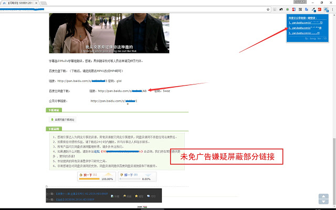Click the orange 100.00% vote bar
Screen dimensions: 336x210
89,178
